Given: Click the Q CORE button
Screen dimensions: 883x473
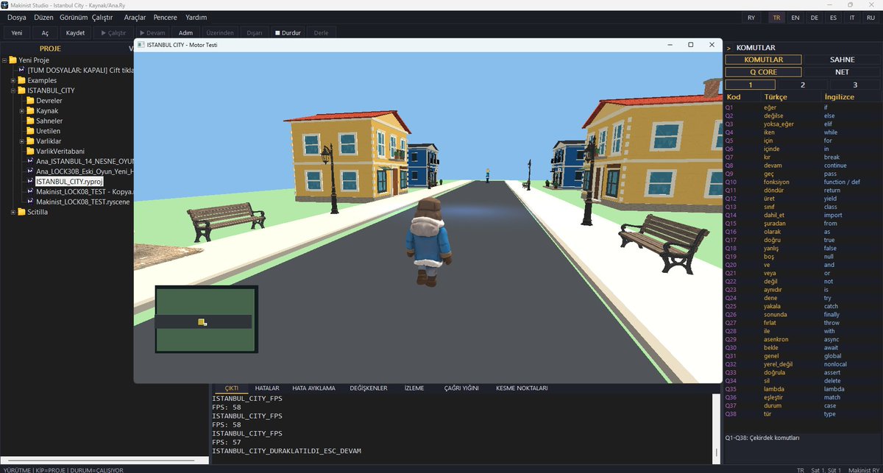Looking at the screenshot, I should [763, 72].
